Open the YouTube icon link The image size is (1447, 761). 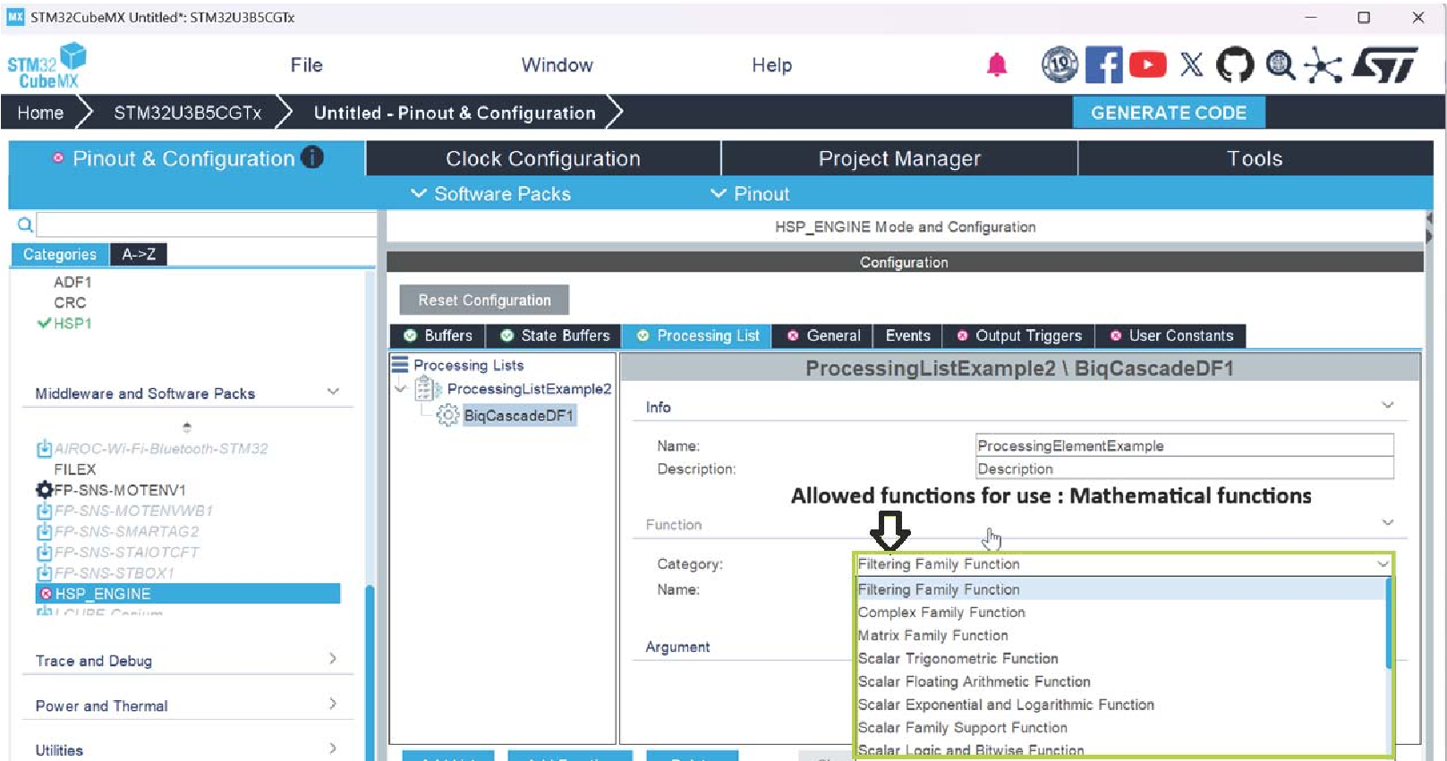click(1147, 64)
